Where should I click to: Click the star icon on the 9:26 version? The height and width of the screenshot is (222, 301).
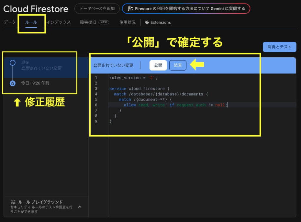point(13,83)
